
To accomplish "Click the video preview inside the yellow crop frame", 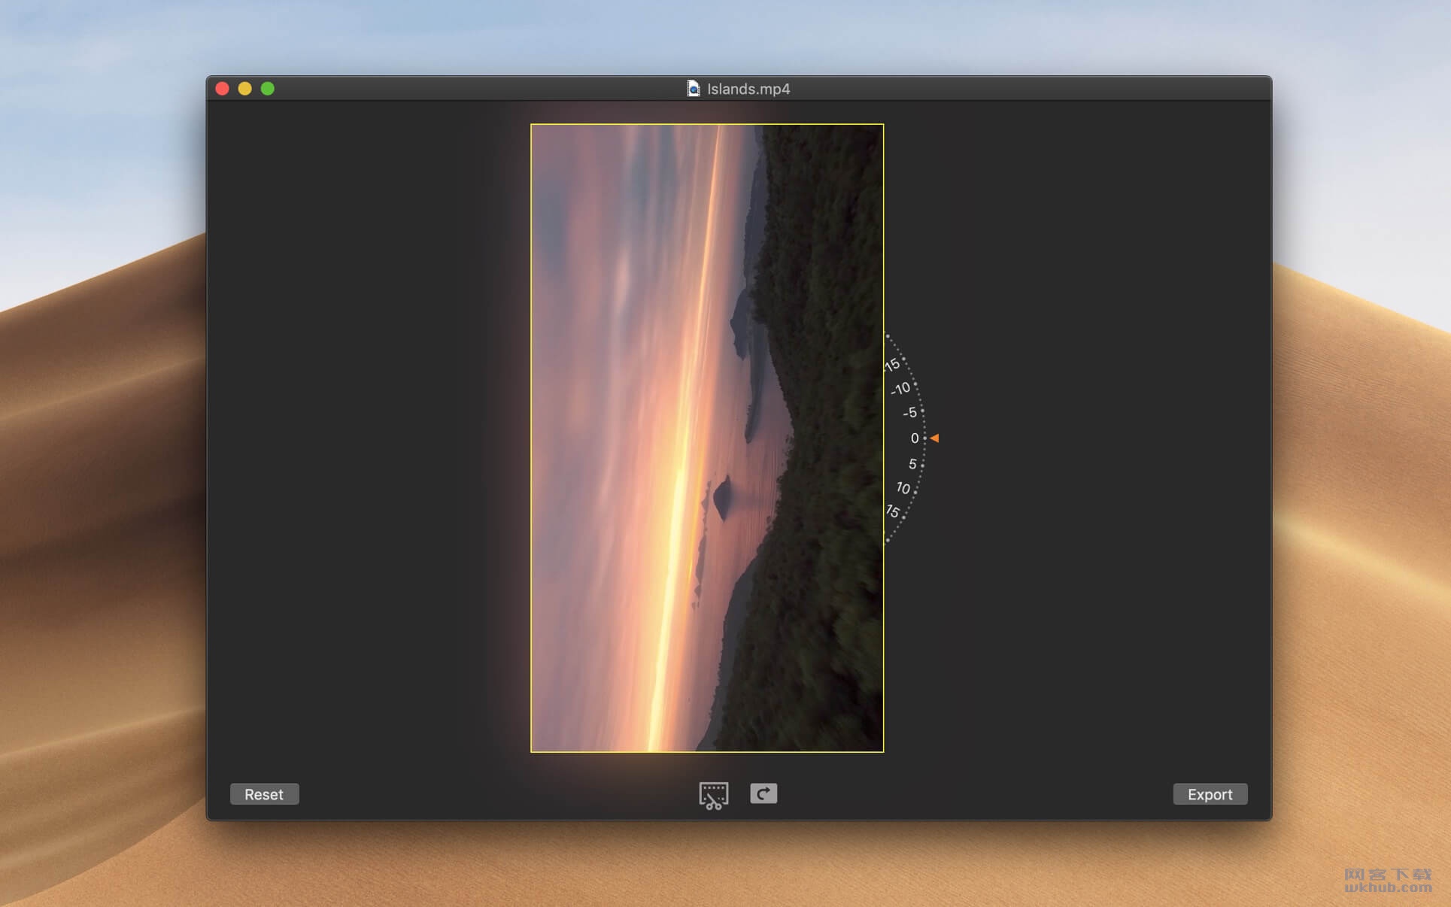I will (x=707, y=438).
